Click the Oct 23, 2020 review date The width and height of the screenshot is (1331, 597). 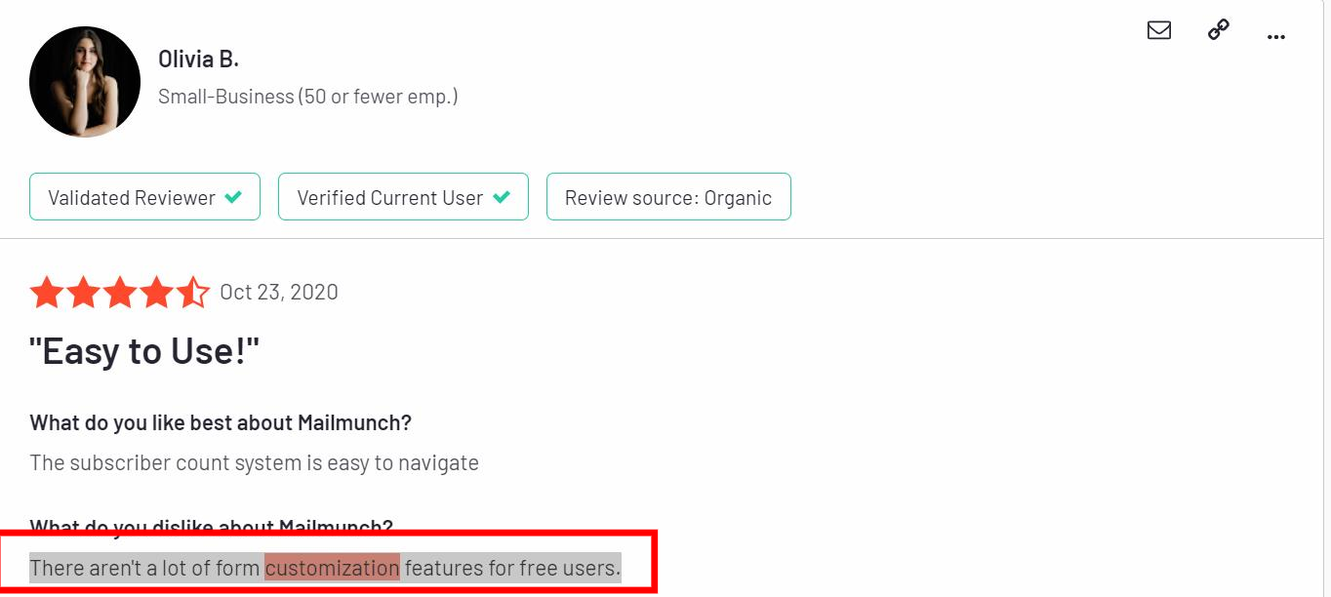point(279,293)
